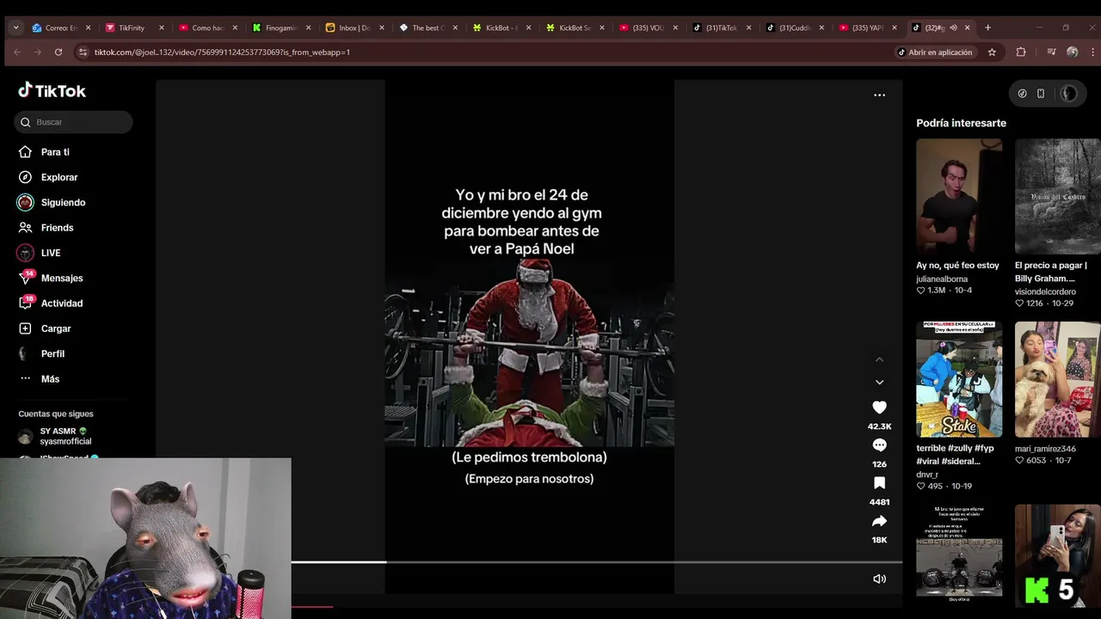Image resolution: width=1101 pixels, height=619 pixels.
Task: Open the browser extensions menu
Action: click(x=1021, y=52)
